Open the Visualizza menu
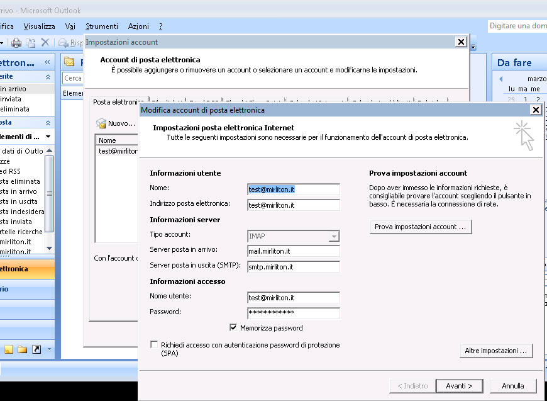Screen dimensions: 547x401 coord(39,26)
